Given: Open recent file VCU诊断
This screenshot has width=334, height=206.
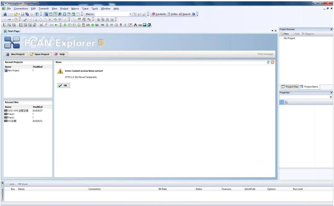Looking at the screenshot, I should pyautogui.click(x=12, y=121).
